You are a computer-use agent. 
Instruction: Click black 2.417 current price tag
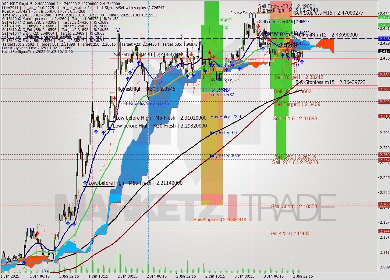[x=384, y=51]
